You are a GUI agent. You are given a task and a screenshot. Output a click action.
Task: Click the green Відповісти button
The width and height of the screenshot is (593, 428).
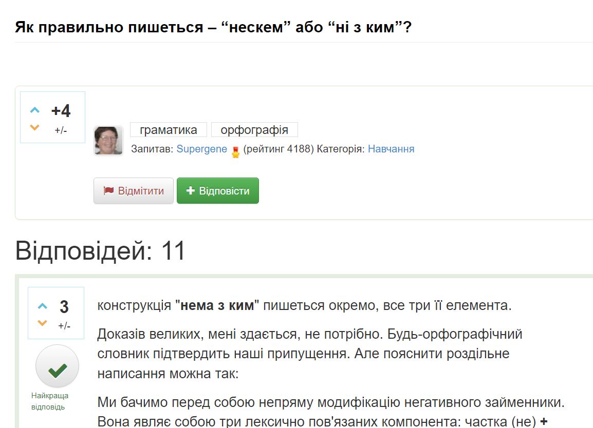tap(218, 191)
